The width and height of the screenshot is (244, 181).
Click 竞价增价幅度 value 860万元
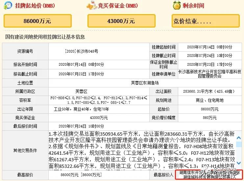209,118
